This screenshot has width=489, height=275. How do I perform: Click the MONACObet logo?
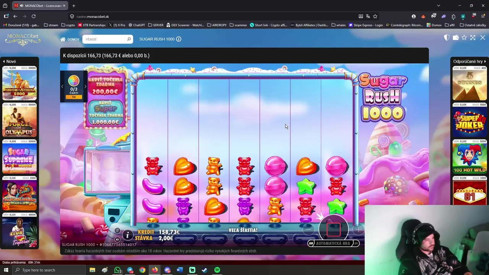click(23, 39)
